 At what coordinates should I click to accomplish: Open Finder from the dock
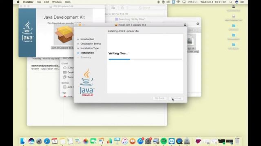[23, 141]
